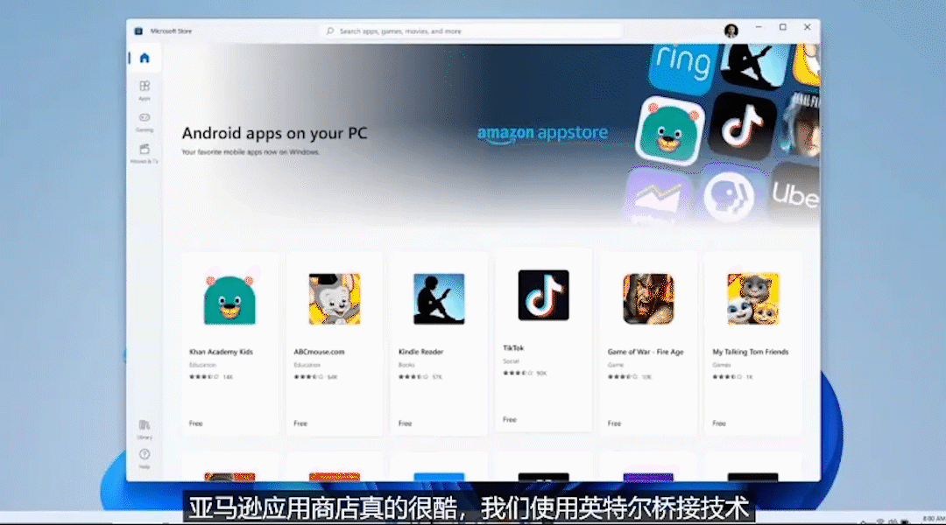Open Movies & TV from the sidebar

(144, 151)
